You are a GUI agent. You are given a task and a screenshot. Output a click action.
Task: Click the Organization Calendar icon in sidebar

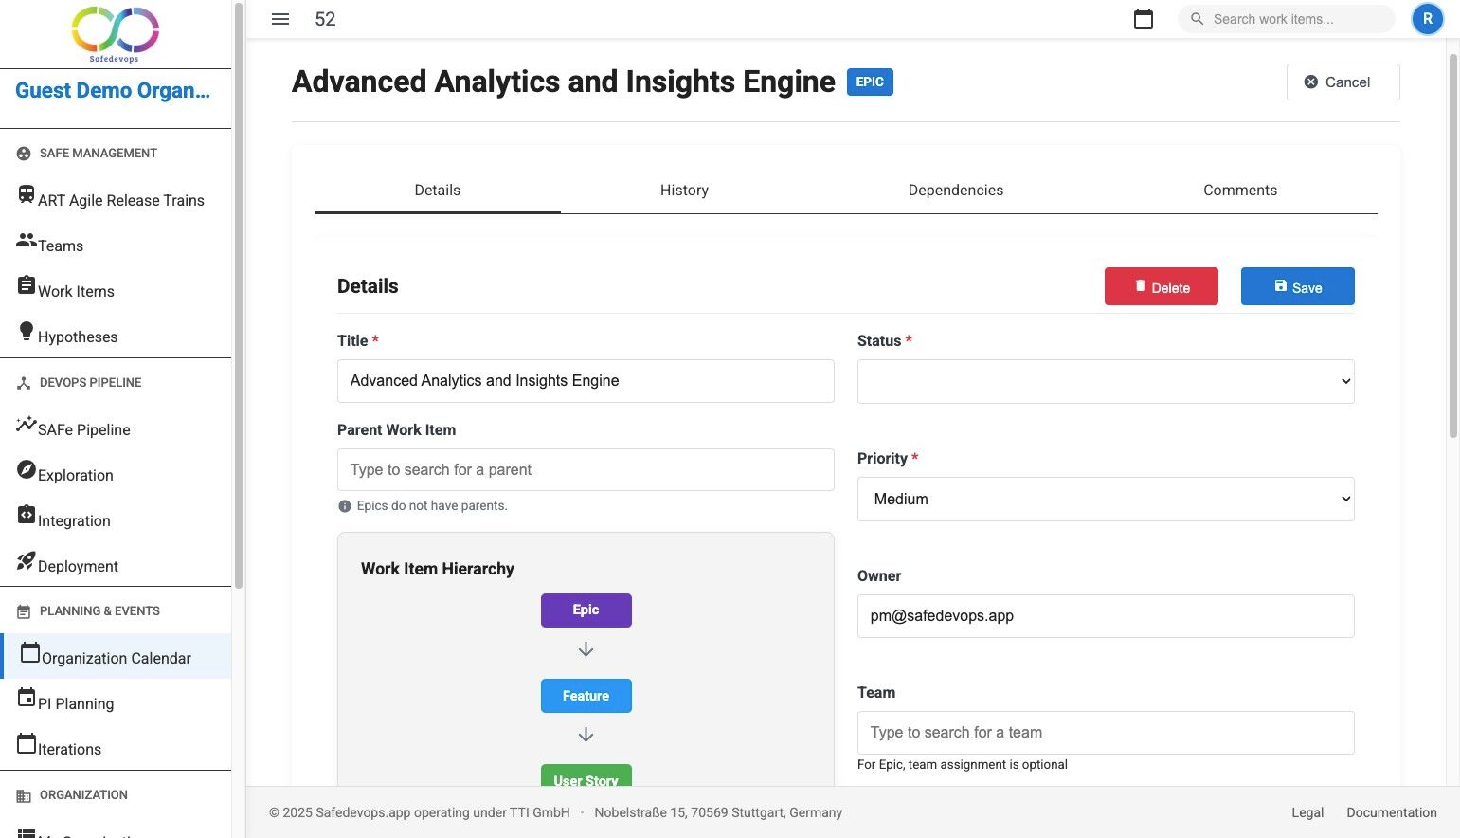pyautogui.click(x=30, y=652)
